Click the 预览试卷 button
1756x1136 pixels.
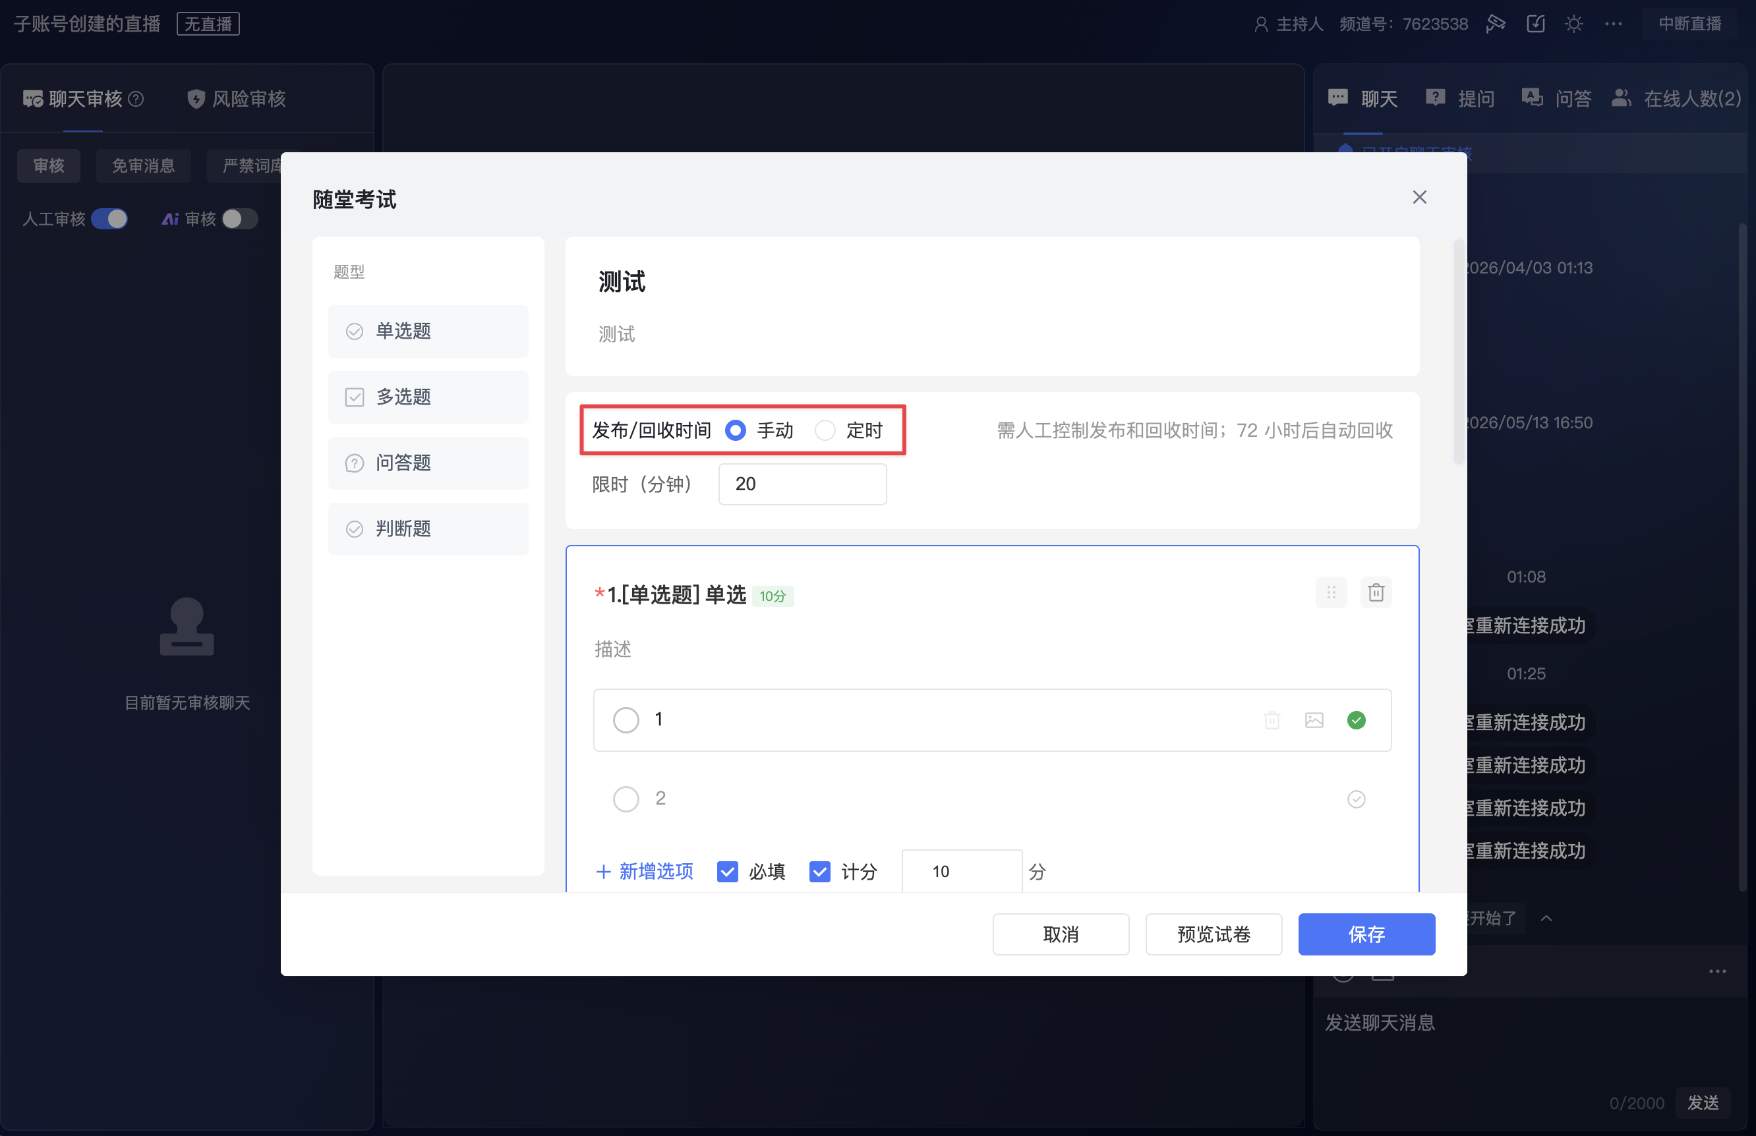1213,934
